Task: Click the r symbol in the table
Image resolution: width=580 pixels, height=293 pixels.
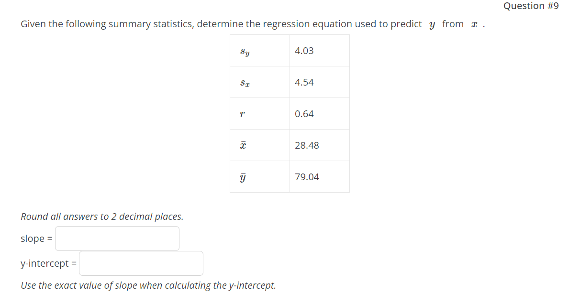Action: 242,113
